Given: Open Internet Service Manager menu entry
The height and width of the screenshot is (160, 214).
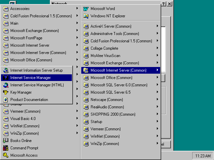Looking at the screenshot, I should point(36,78).
